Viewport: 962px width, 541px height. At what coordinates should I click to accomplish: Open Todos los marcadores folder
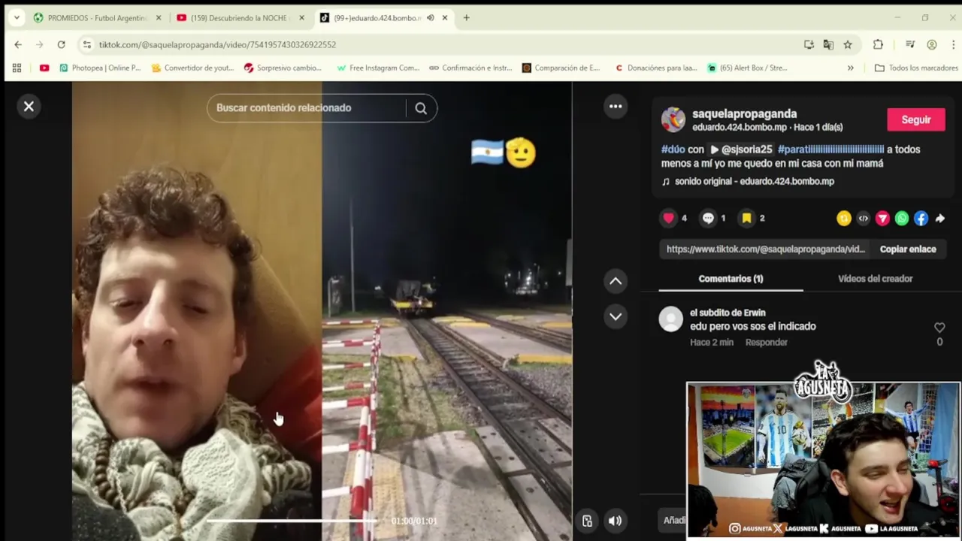[916, 68]
